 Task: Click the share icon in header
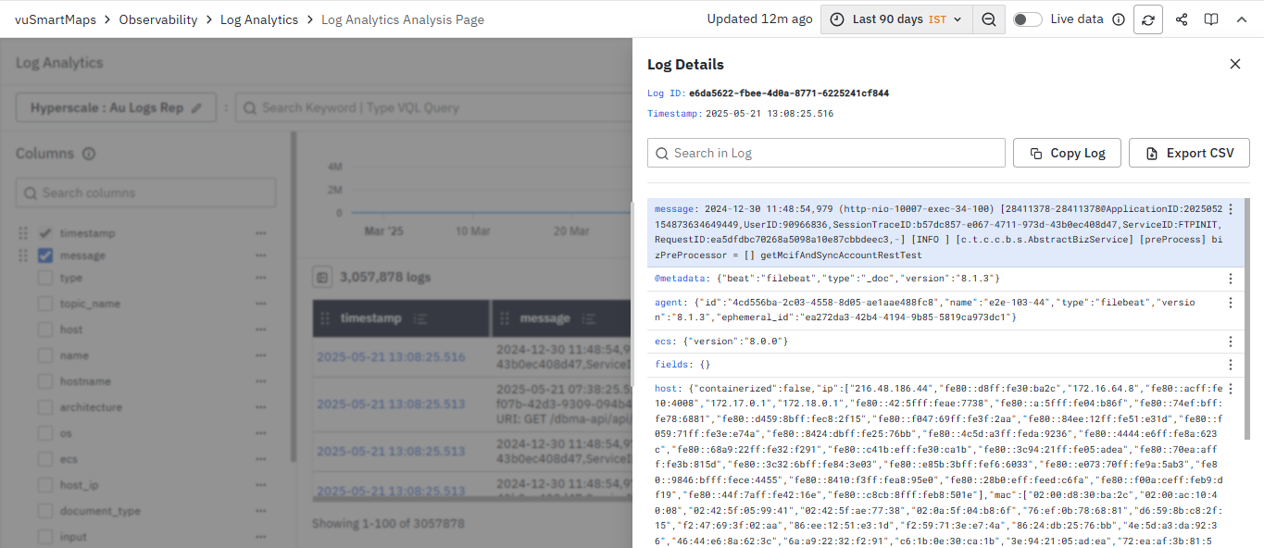(x=1182, y=19)
